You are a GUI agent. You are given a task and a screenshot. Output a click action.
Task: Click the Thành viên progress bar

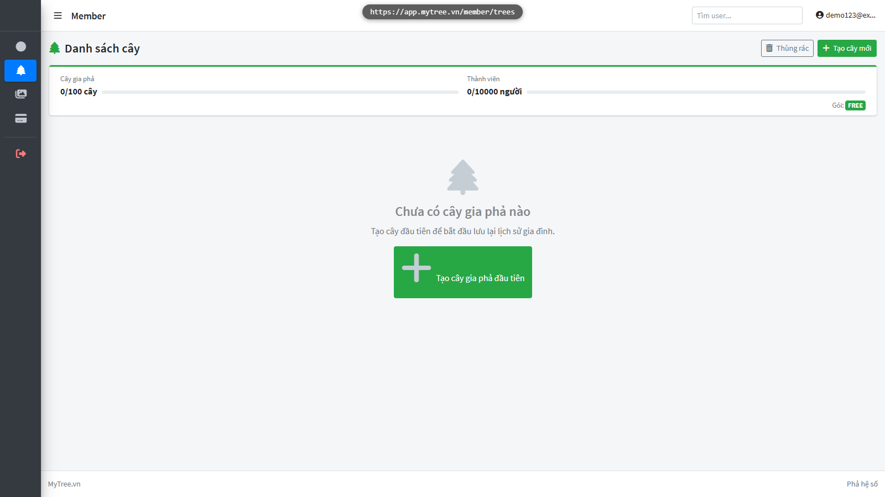pyautogui.click(x=696, y=92)
